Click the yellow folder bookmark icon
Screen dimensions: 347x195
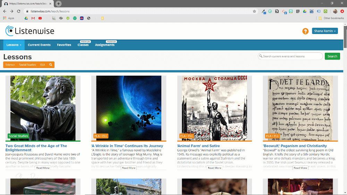(102, 18)
